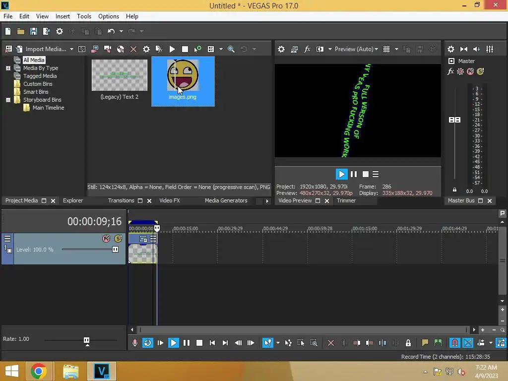The image size is (508, 381).
Task: Remove selected media with the red X icon
Action: [133, 49]
